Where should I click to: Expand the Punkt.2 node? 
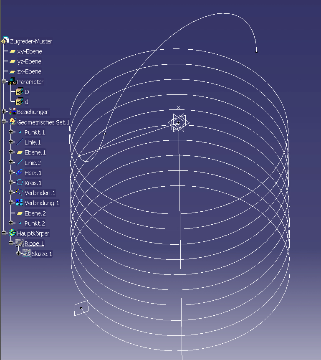[x=11, y=223]
